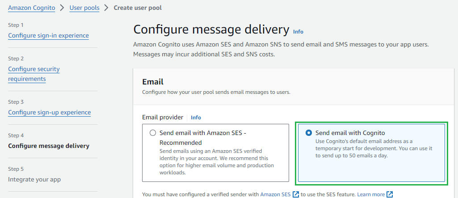
Task: Open Step 1 Configure sign-in experience
Action: click(x=49, y=36)
